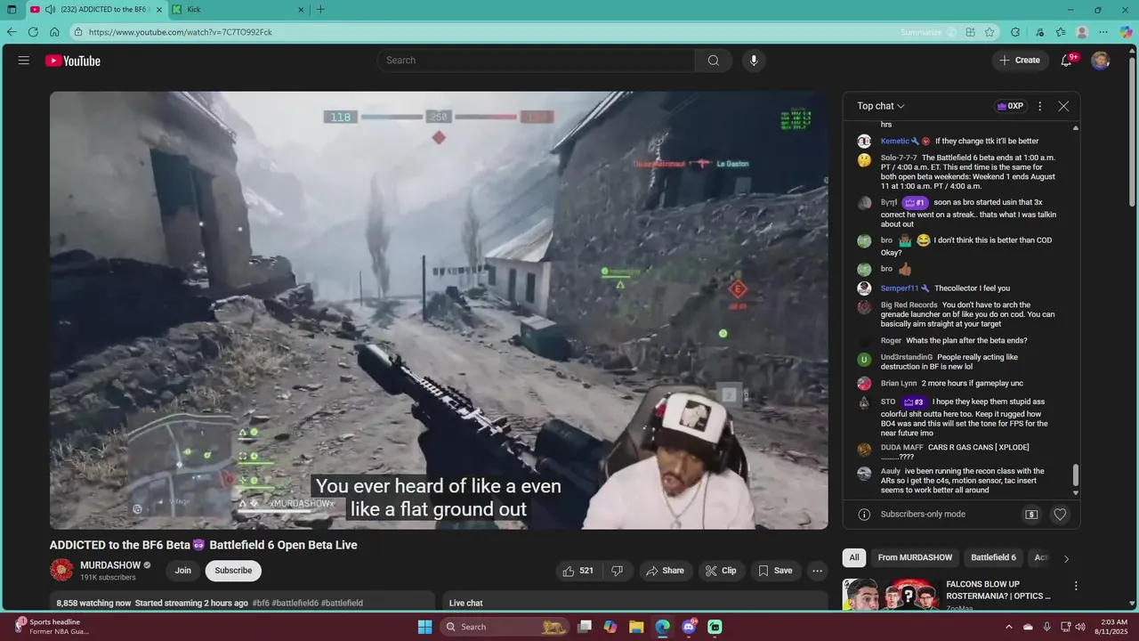Open the tab actions menu button
The image size is (1139, 641).
[x=12, y=10]
